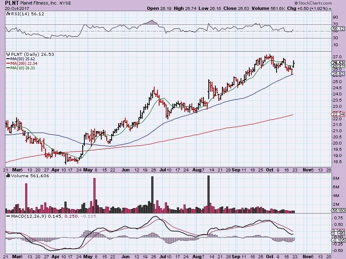346x259 pixels.
Task: Click the 56.12 RSI value tag on right axis
Action: pyautogui.click(x=338, y=29)
